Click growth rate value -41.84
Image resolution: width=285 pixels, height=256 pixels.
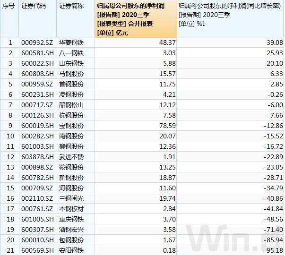coord(273,209)
